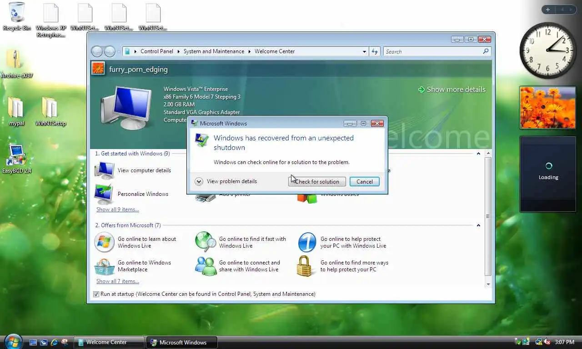Click the user account picture in Welcome Center
The image size is (582, 349).
(98, 69)
